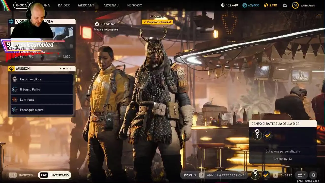The width and height of the screenshot is (325, 183).
Task: Click the blue token icon near 62/800
Action: 245,5
